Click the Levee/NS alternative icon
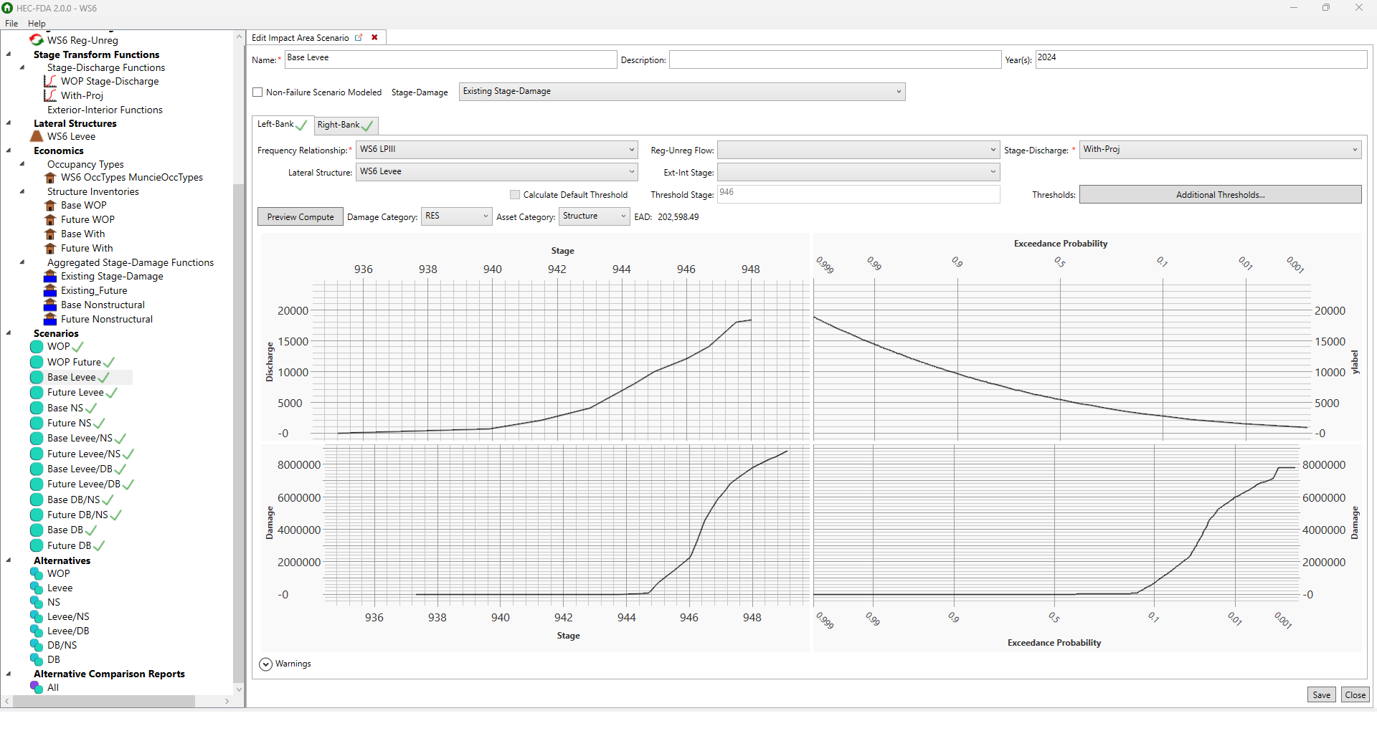The width and height of the screenshot is (1377, 731). click(37, 616)
